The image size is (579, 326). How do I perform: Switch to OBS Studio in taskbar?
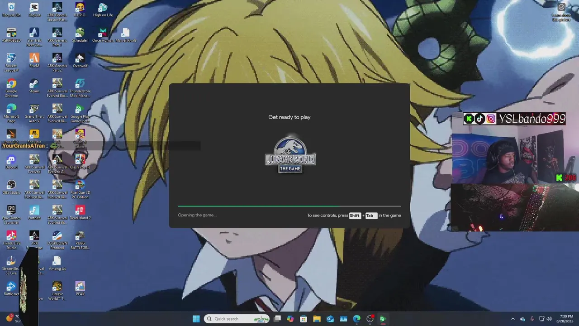(370, 319)
